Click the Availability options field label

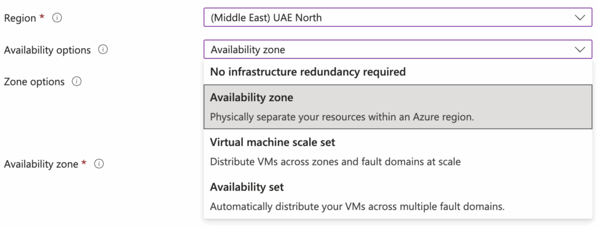[47, 50]
